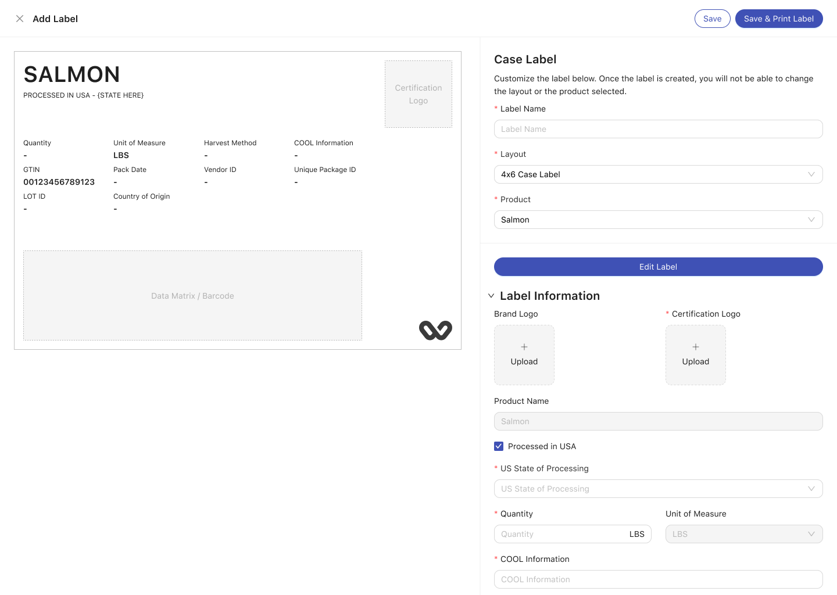Screen dimensions: 837x595
Task: Uncheck the Processed in USA checkbox
Action: (x=499, y=446)
